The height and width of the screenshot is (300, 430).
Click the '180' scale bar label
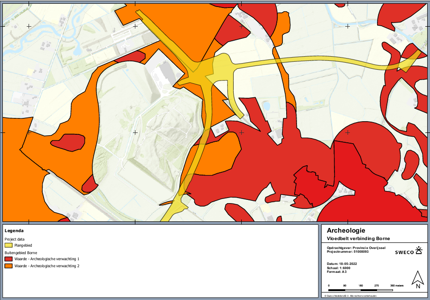click(x=361, y=285)
